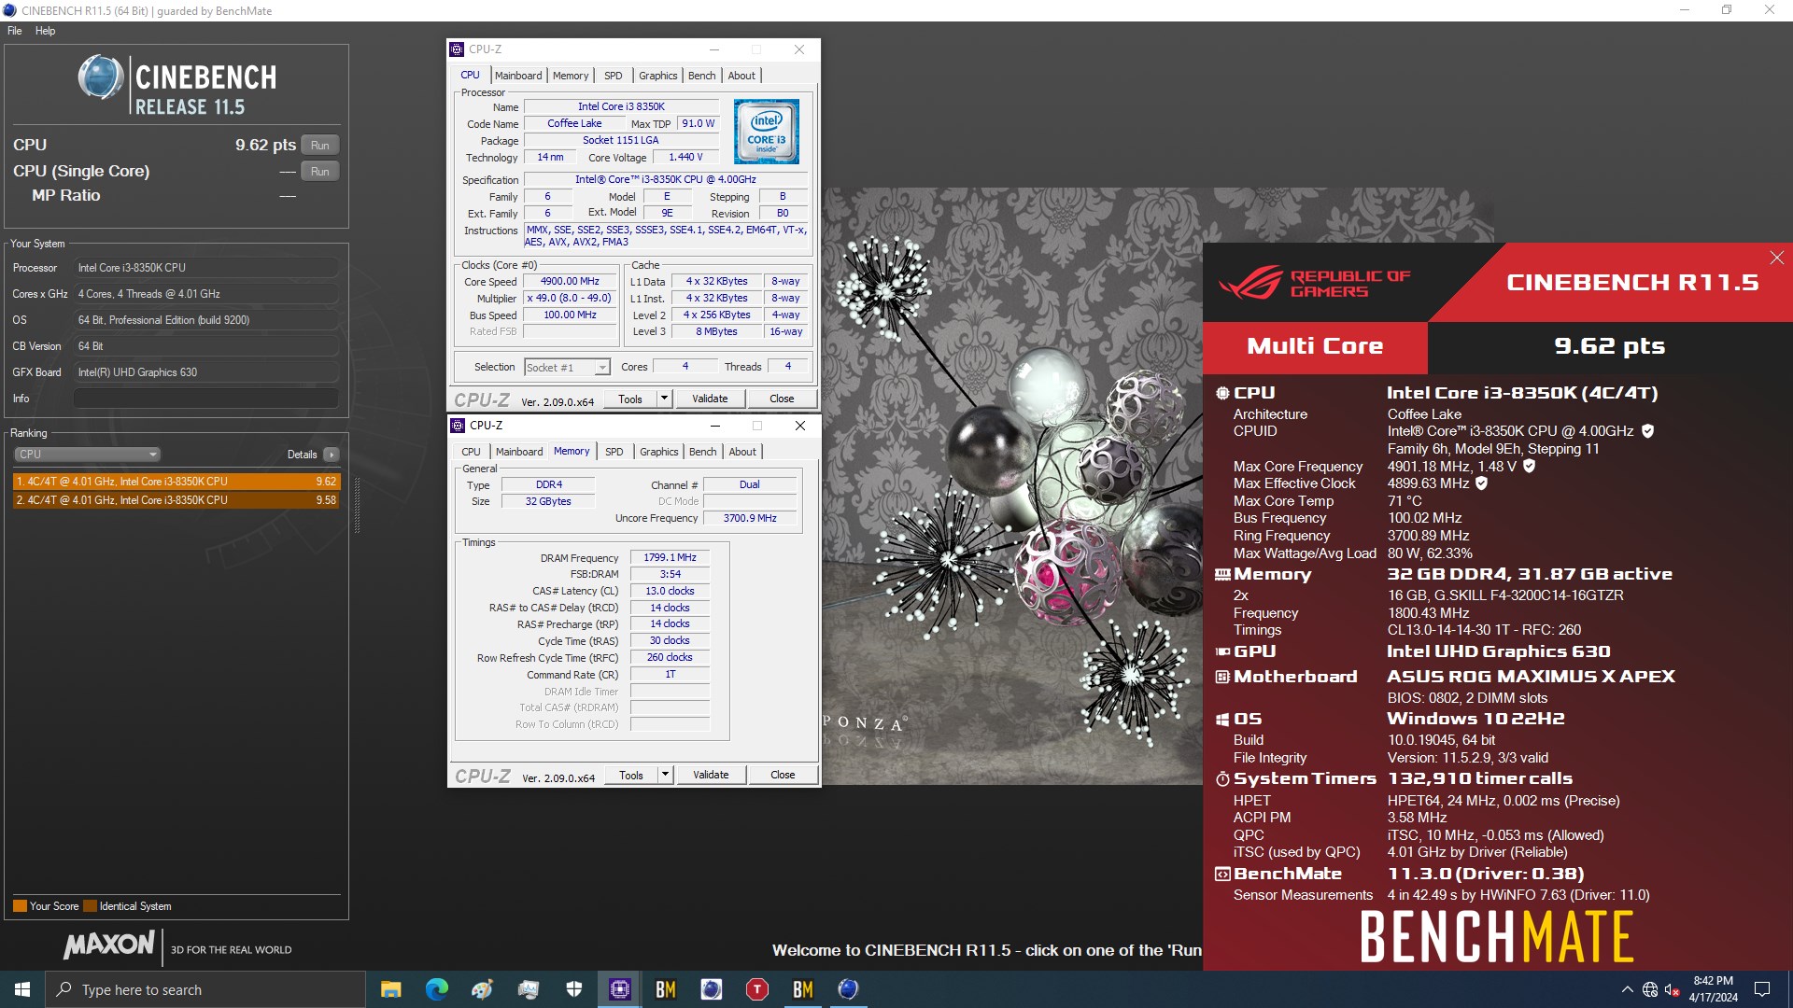Click the muted volume tray icon
Viewport: 1793px width, 1008px height.
[1673, 989]
